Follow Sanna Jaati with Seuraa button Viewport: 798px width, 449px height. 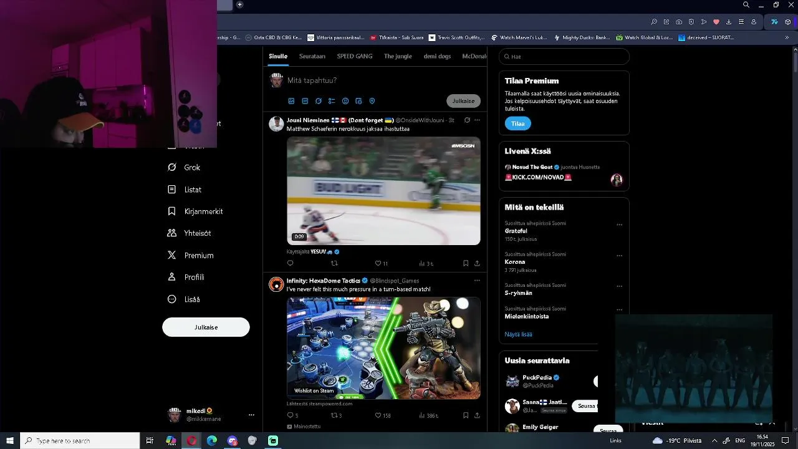point(586,406)
